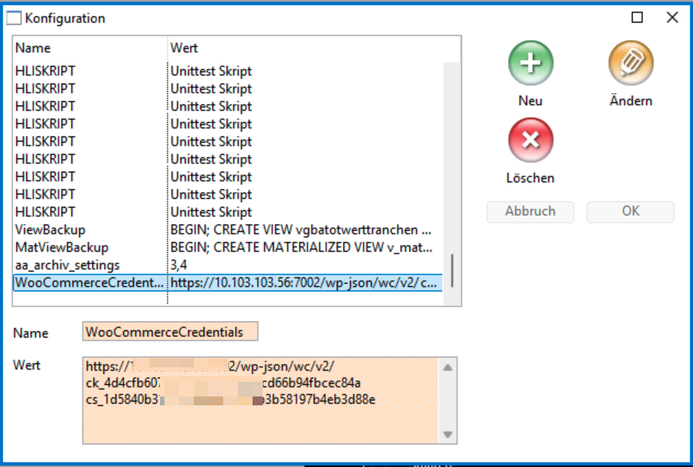This screenshot has width=693, height=467.
Task: Click the Name input field
Action: [x=170, y=333]
